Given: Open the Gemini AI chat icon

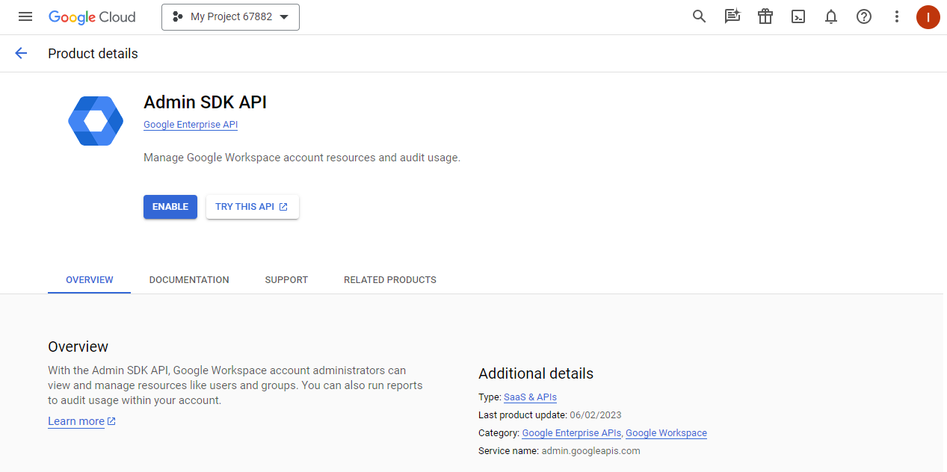Looking at the screenshot, I should (732, 16).
